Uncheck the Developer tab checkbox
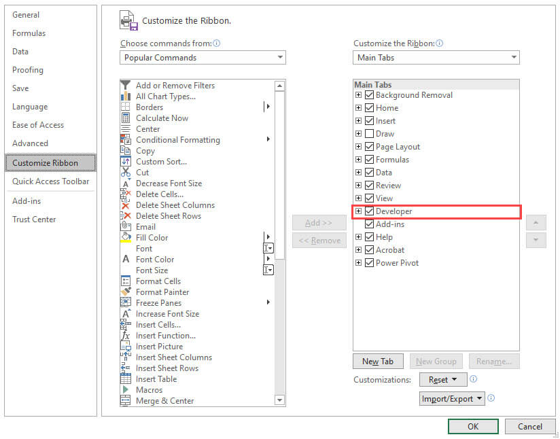The width and height of the screenshot is (560, 439). click(368, 211)
